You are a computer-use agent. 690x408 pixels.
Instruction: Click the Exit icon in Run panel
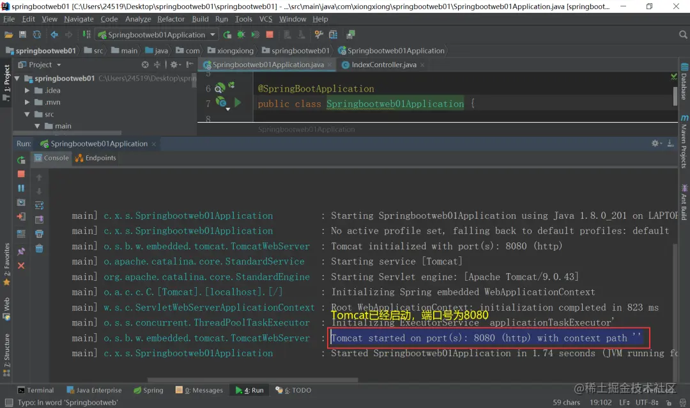pos(21,217)
